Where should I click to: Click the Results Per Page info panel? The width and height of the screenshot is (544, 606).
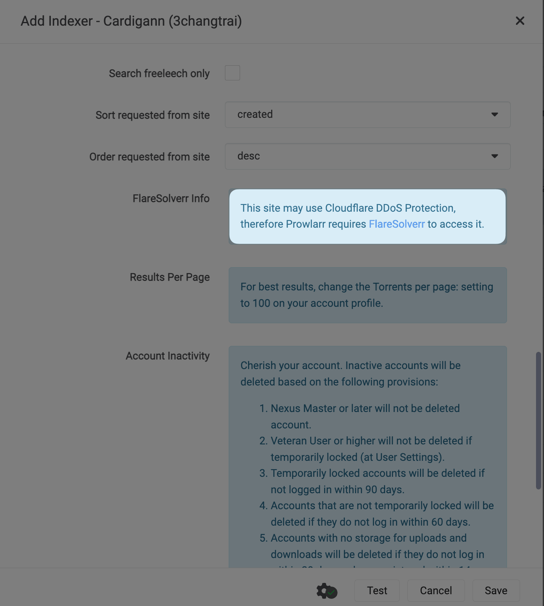click(x=367, y=295)
